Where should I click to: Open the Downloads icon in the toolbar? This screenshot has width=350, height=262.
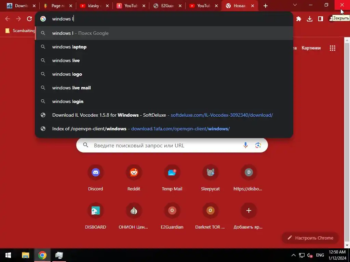coord(310,19)
